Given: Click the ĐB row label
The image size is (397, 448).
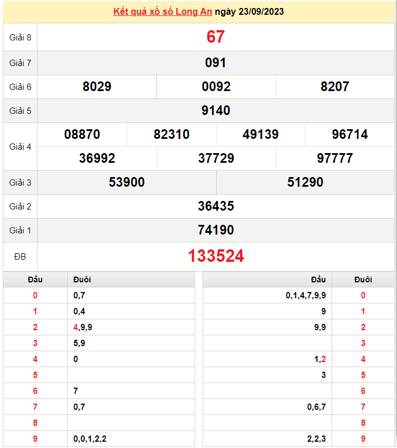Looking at the screenshot, I should 20,257.
